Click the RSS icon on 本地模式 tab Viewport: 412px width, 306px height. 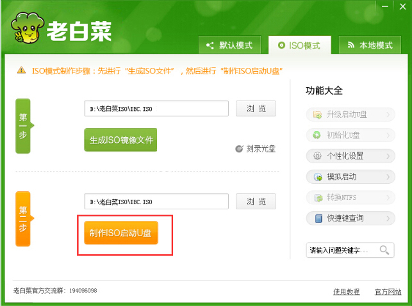(x=350, y=45)
